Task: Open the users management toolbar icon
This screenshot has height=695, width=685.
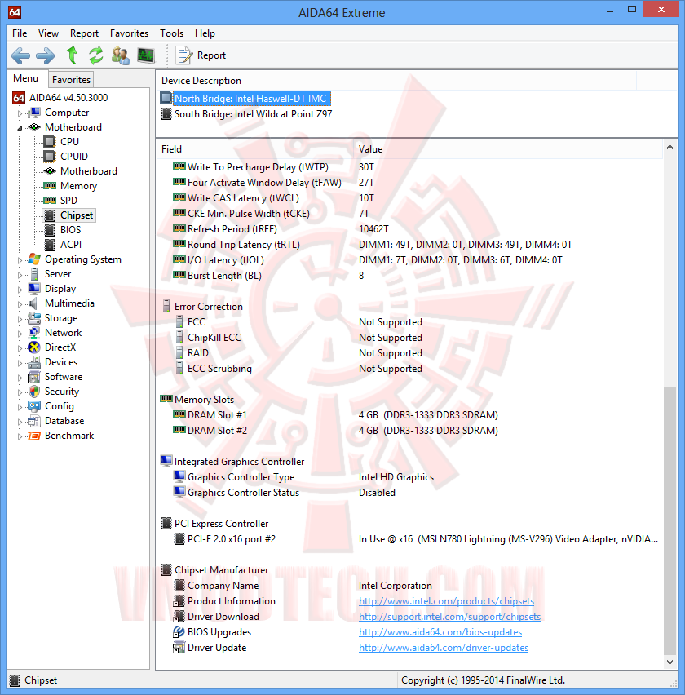Action: 121,55
